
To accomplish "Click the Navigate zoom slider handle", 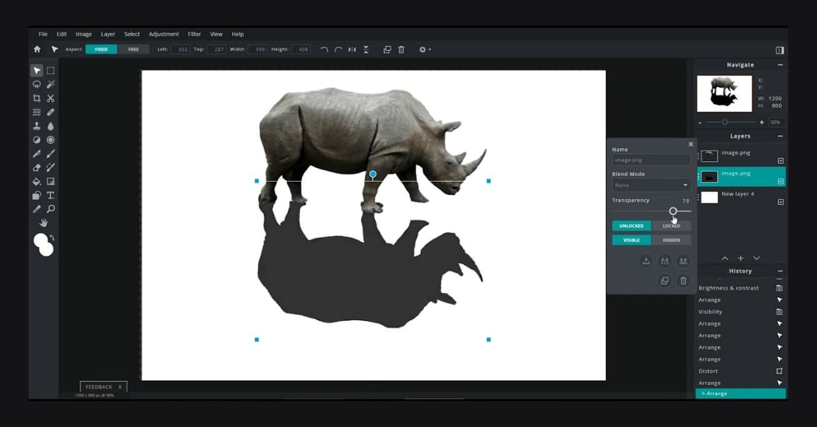I will pos(724,122).
